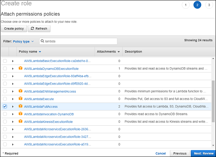Sort by the Attachments column header

pyautogui.click(x=108, y=52)
